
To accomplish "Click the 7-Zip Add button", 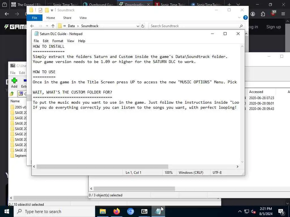I will click(14, 83).
